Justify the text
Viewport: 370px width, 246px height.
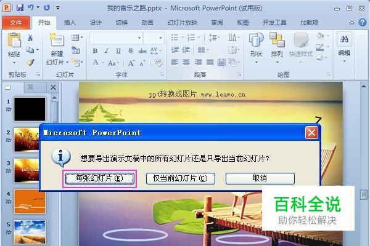click(x=210, y=62)
